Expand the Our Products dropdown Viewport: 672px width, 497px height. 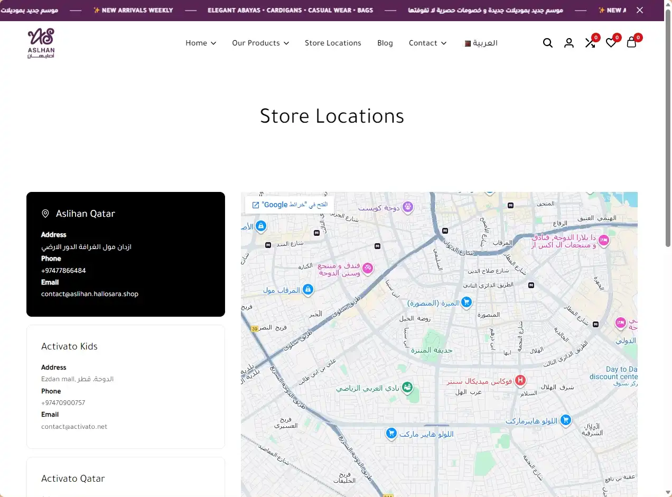coord(260,43)
